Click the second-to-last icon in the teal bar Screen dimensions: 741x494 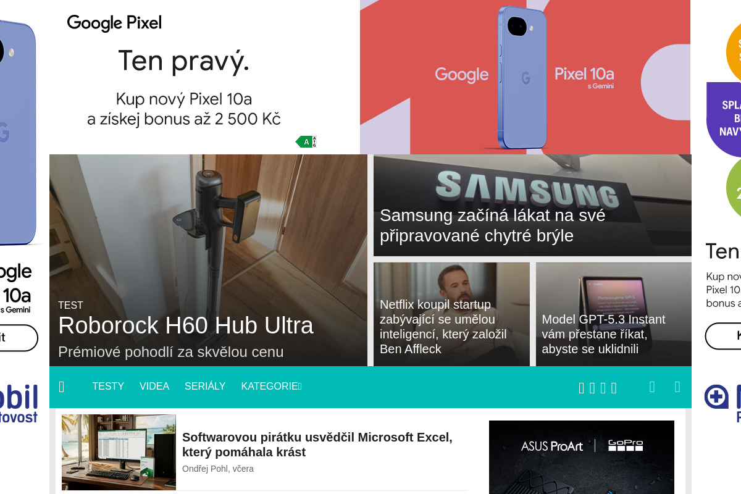pyautogui.click(x=652, y=387)
